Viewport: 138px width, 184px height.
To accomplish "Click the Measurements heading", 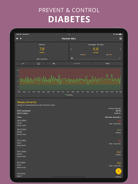I will click(27, 102).
